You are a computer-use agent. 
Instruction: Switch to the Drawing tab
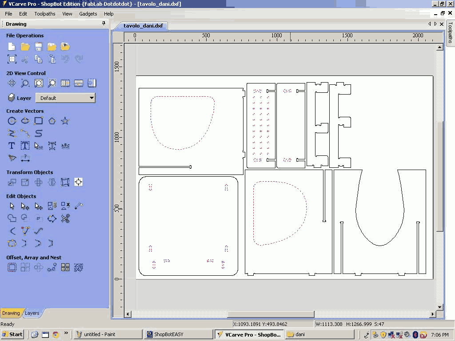click(11, 313)
